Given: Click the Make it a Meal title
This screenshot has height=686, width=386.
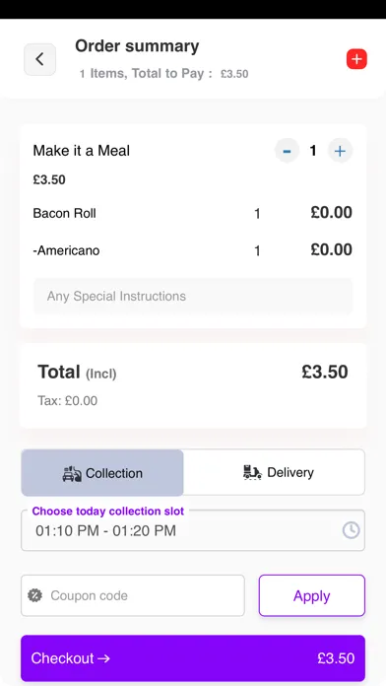Looking at the screenshot, I should point(82,151).
